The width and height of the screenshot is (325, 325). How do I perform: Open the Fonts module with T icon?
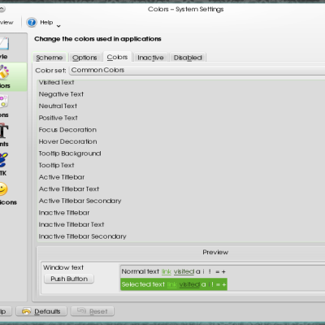click(4, 131)
